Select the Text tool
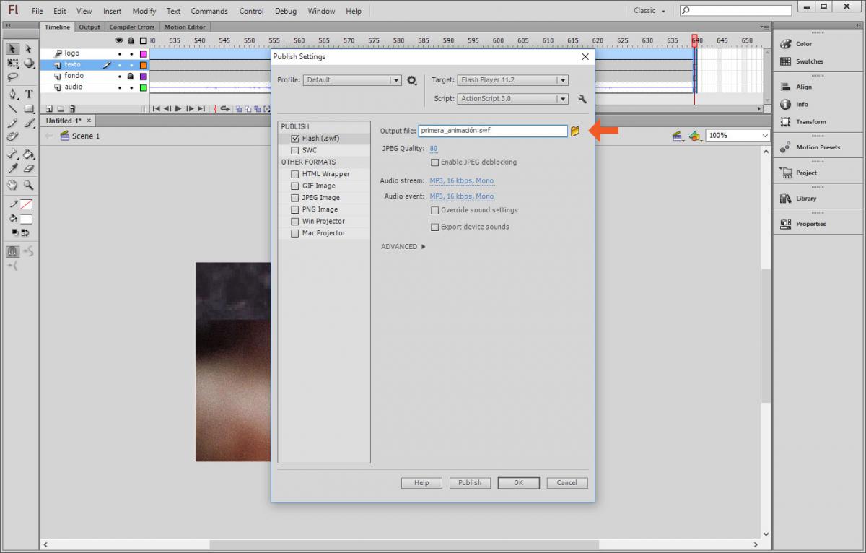Image resolution: width=866 pixels, height=553 pixels. pos(28,94)
